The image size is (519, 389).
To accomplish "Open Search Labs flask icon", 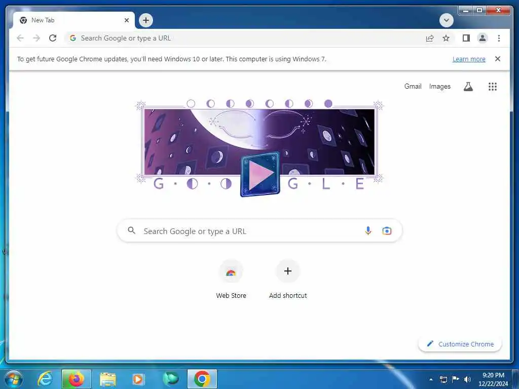I will (468, 87).
